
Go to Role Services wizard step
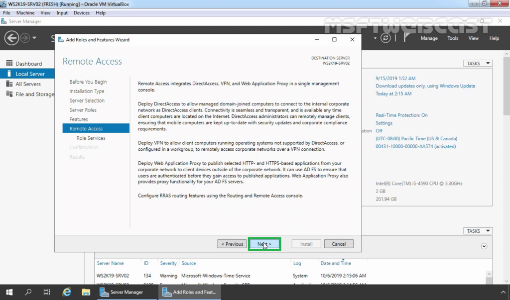pyautogui.click(x=91, y=138)
